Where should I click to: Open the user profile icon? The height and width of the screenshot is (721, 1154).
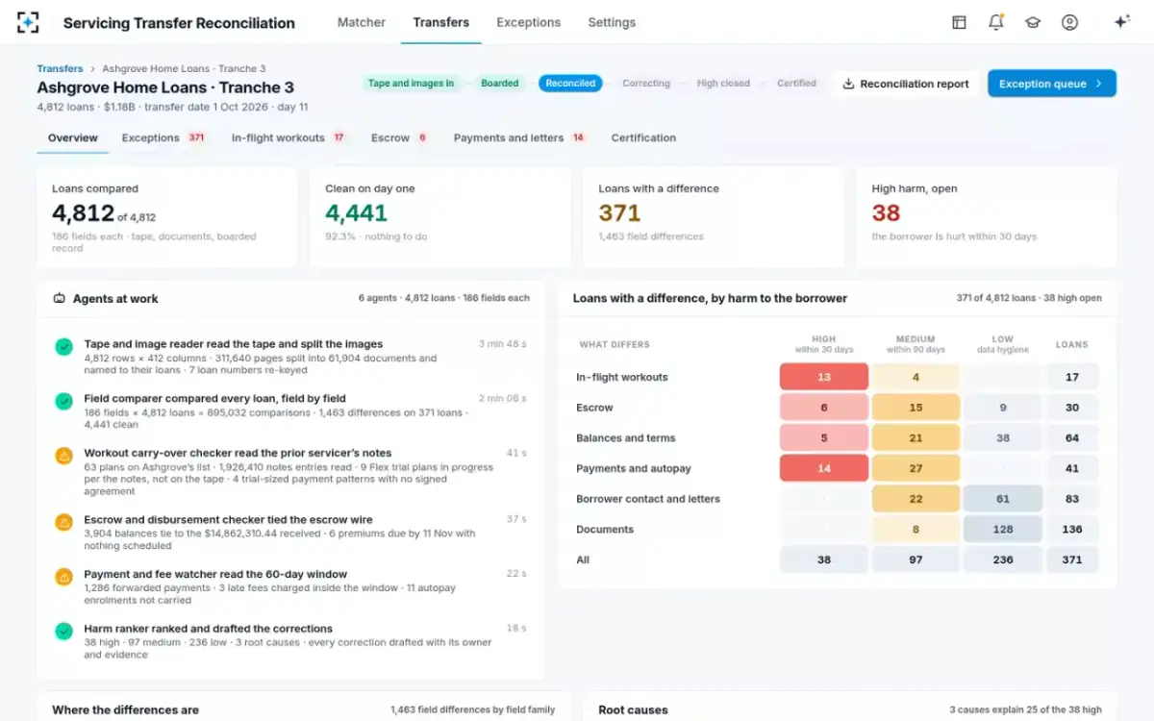pyautogui.click(x=1069, y=22)
